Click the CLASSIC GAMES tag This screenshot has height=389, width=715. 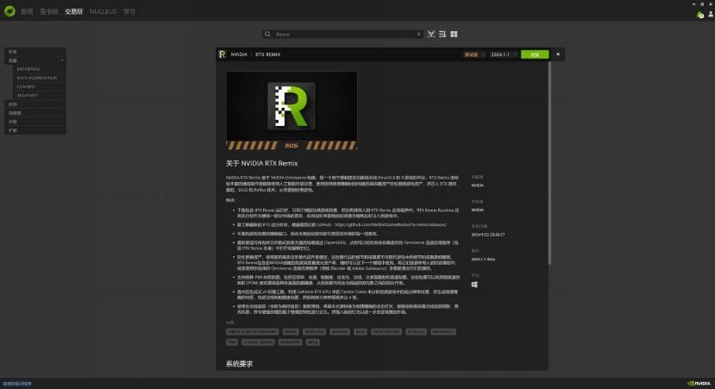click(x=258, y=342)
